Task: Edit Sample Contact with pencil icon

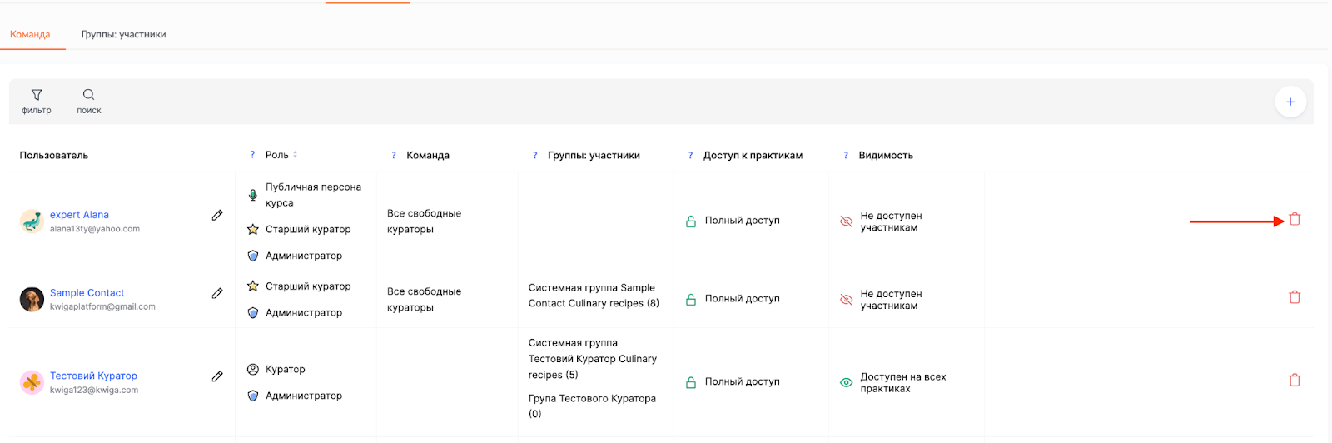Action: [x=217, y=293]
